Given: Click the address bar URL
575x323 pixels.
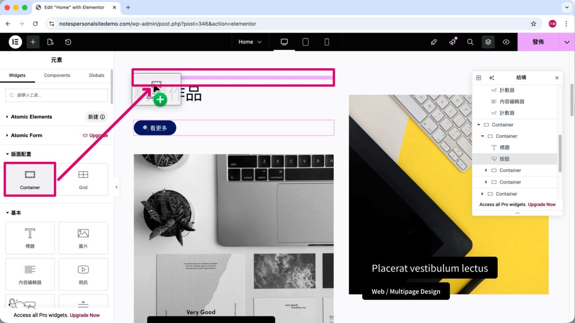Looking at the screenshot, I should (158, 24).
